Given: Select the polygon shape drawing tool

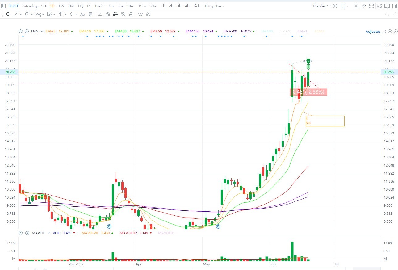Looking at the screenshot, I should (27, 14).
